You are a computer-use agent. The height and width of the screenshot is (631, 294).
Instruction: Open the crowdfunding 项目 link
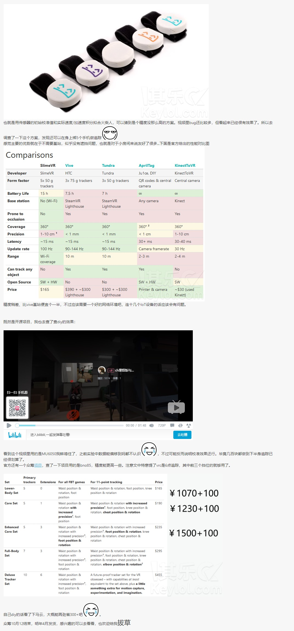(38, 465)
